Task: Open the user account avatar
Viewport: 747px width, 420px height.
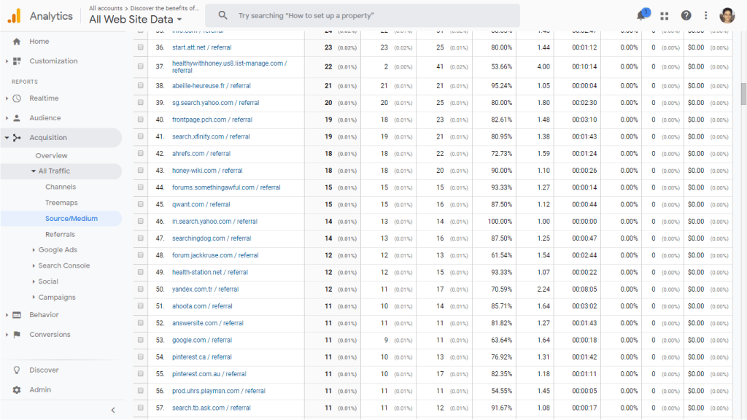Action: [727, 16]
